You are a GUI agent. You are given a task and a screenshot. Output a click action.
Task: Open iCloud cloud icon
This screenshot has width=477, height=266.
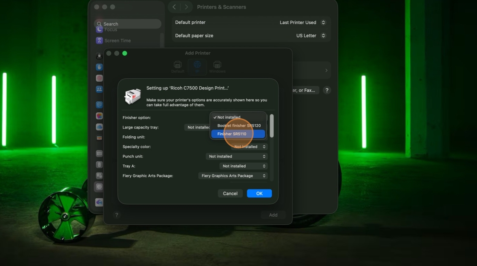click(99, 127)
